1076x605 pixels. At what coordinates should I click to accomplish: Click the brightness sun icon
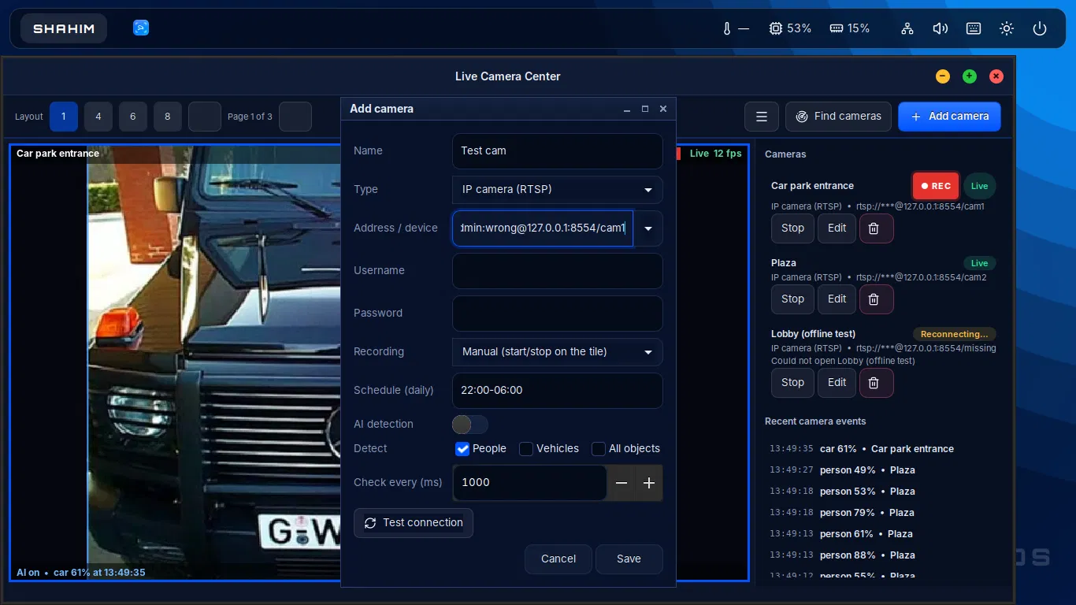1007,28
